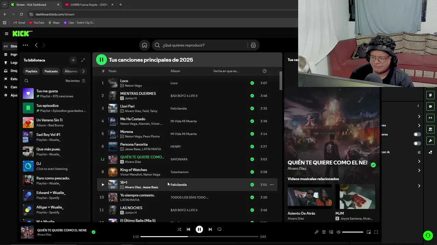
Task: Skip to previous track
Action: click(x=188, y=229)
